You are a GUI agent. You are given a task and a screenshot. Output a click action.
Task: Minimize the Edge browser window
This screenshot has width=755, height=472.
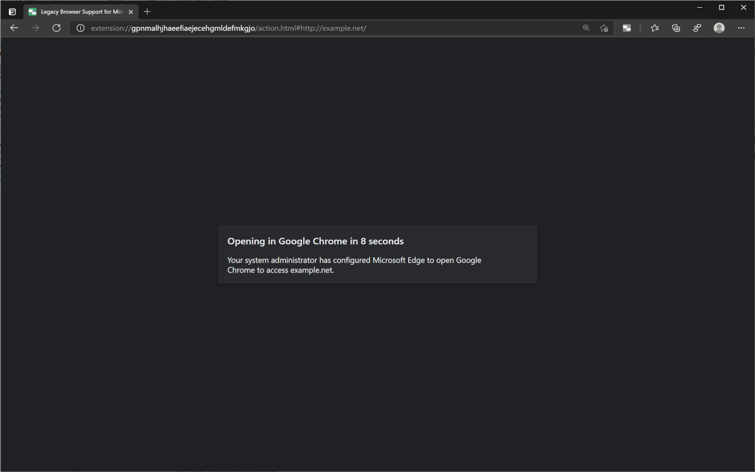click(700, 7)
